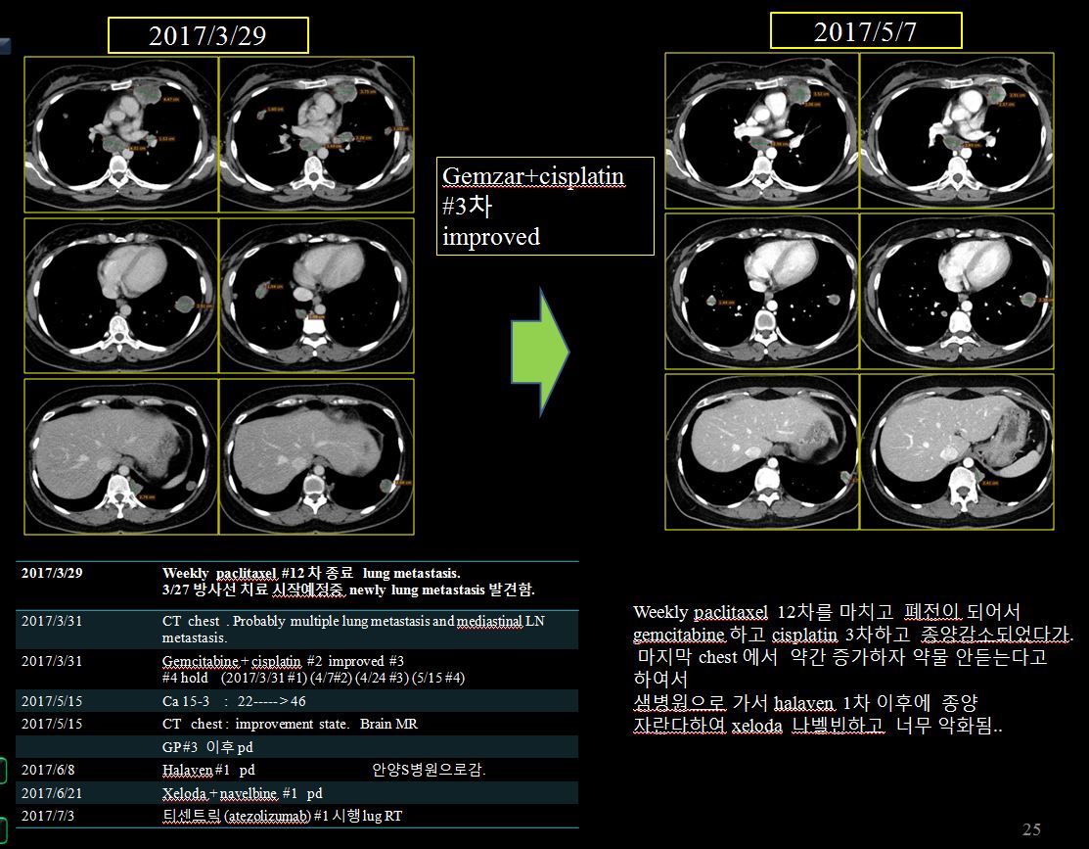Click the green right-pointing arrow shape

540,349
